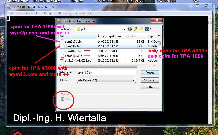Open the view menu icon

point(148,29)
